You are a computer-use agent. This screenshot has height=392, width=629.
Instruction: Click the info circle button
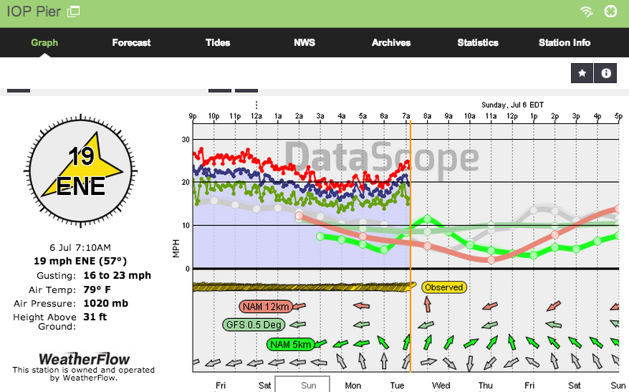606,73
